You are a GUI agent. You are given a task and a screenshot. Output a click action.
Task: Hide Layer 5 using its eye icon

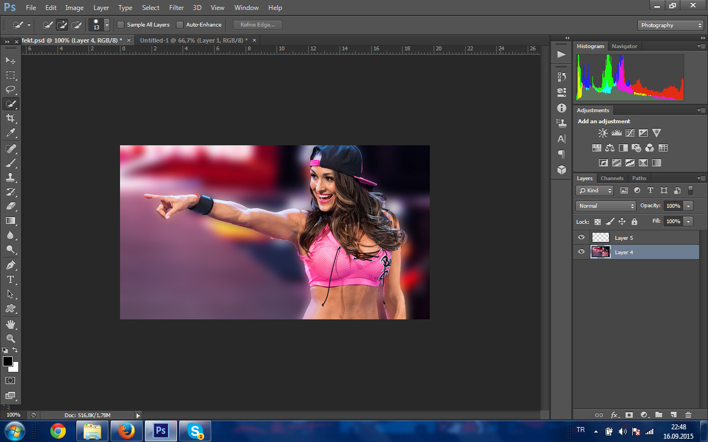[581, 238]
